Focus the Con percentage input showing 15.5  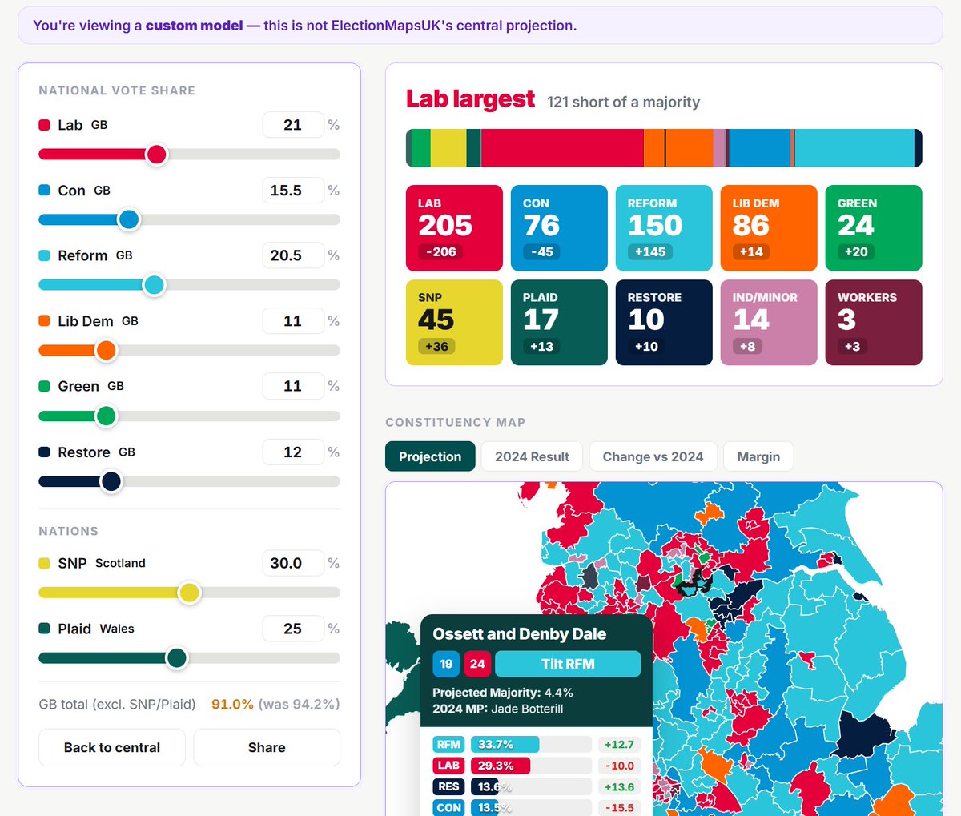pos(293,191)
